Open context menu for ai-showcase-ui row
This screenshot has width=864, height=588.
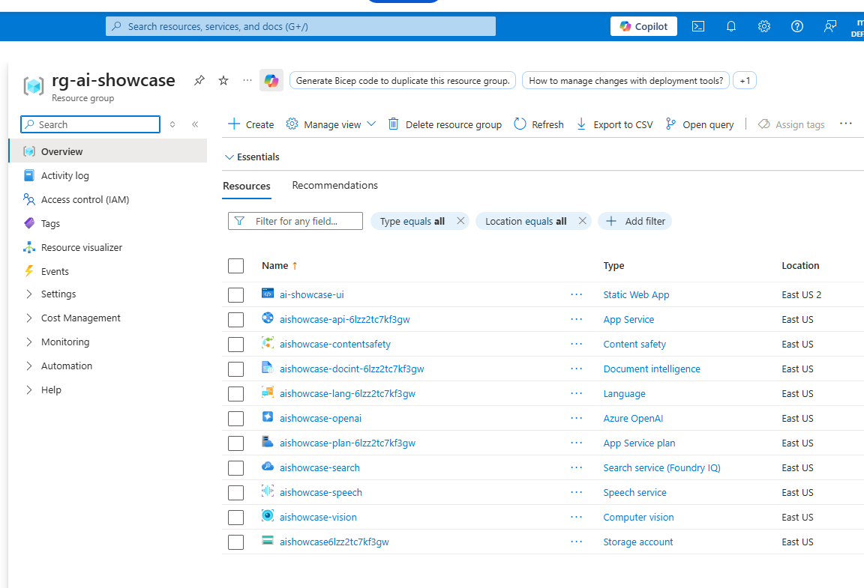(576, 294)
